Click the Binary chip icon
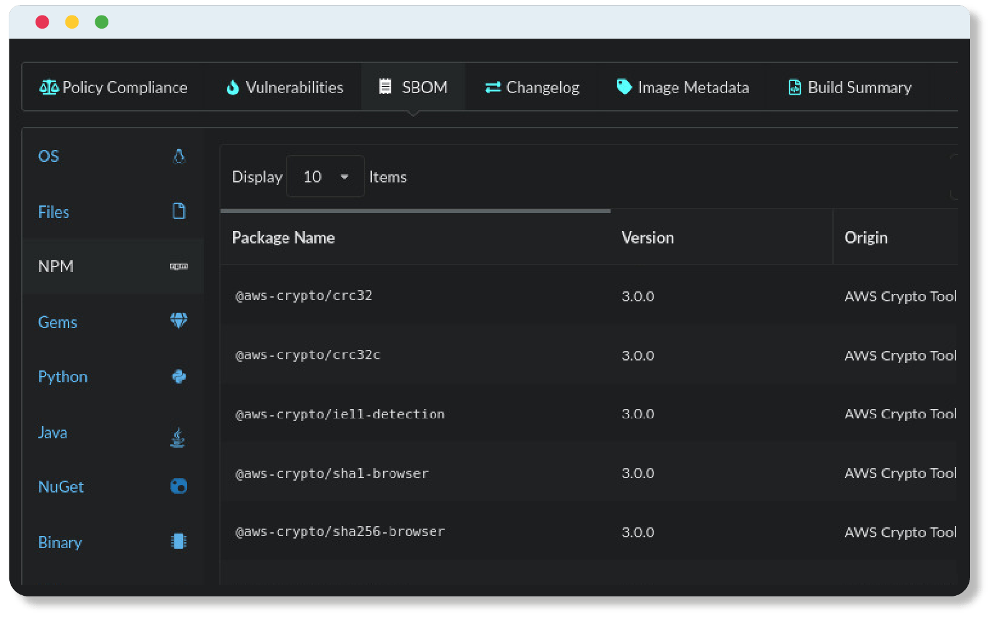The image size is (990, 617). 179,542
